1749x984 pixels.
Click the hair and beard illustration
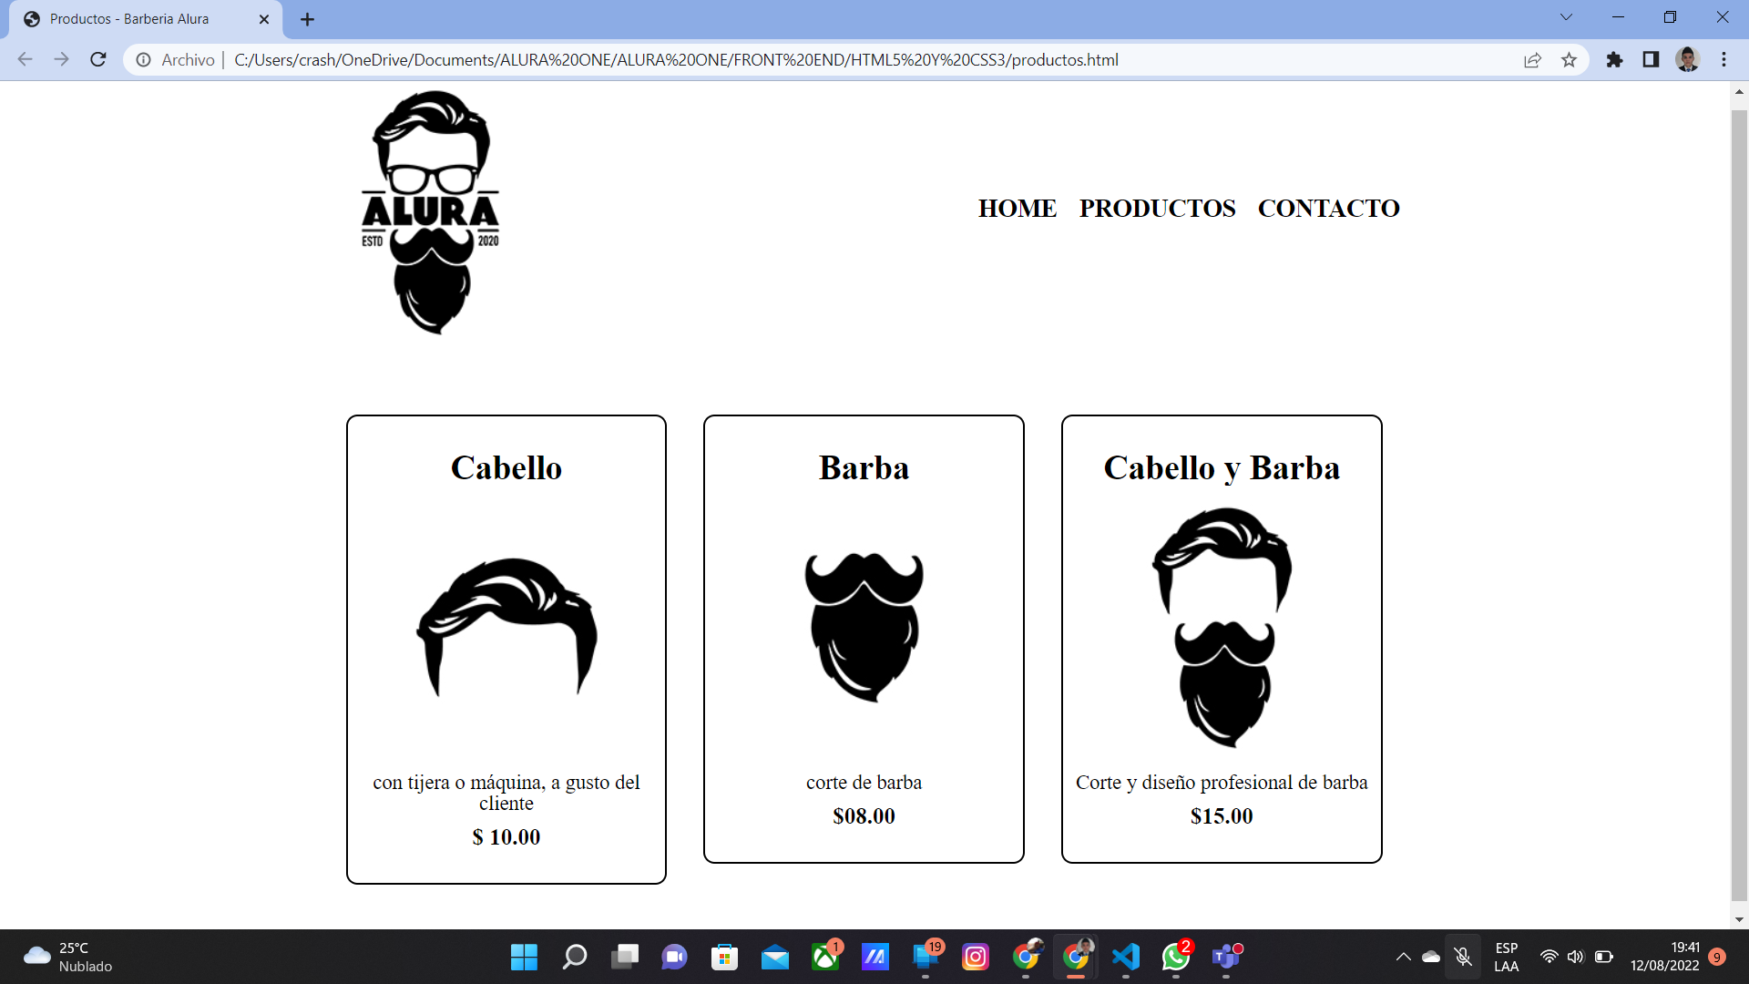point(1222,627)
